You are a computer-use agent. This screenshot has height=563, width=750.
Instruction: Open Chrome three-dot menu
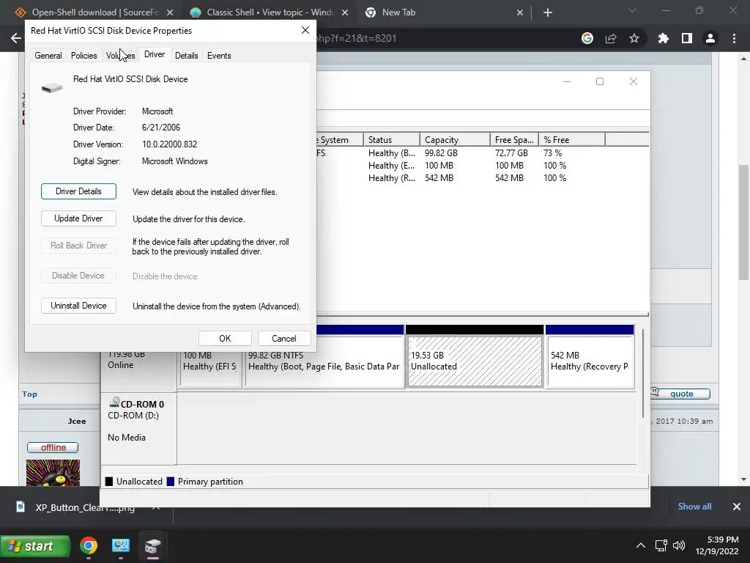734,38
